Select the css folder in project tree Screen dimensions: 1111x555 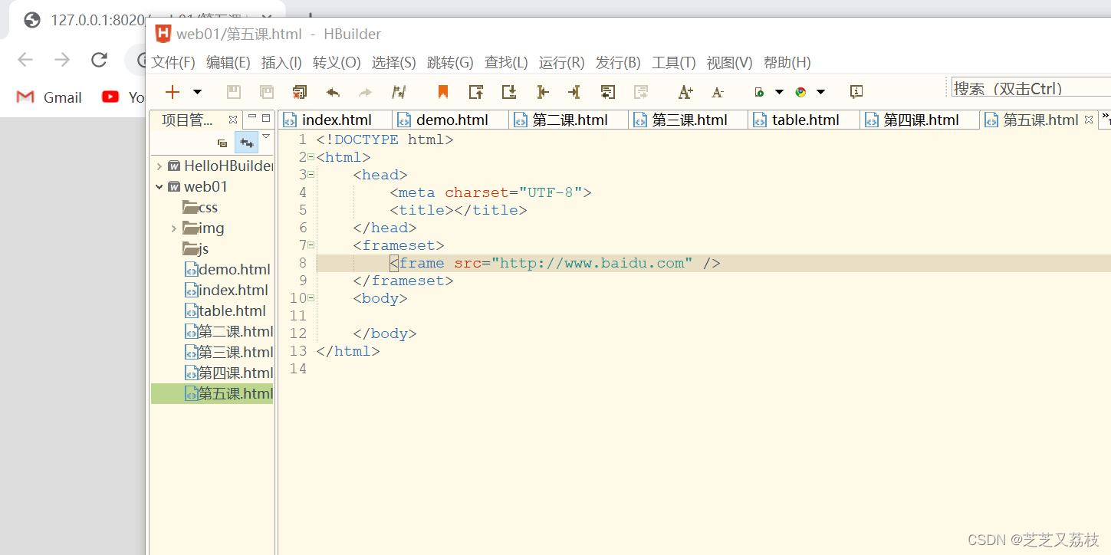pyautogui.click(x=200, y=208)
